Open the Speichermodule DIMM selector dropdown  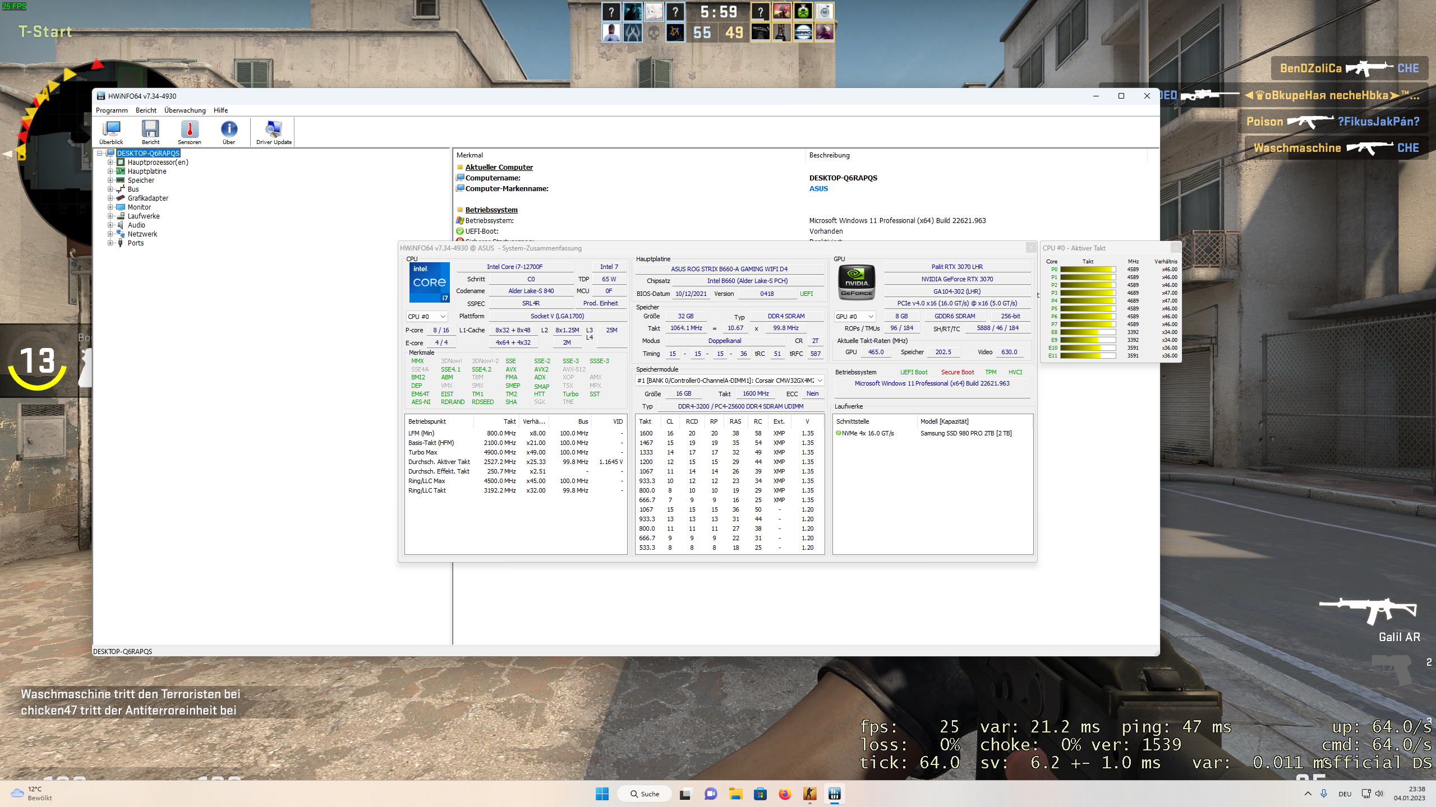coord(729,381)
